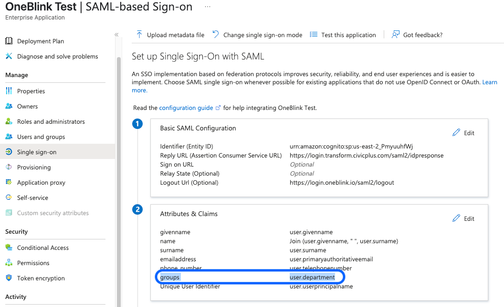Click the Owners people icon
Image resolution: width=504 pixels, height=307 pixels.
pos(9,106)
